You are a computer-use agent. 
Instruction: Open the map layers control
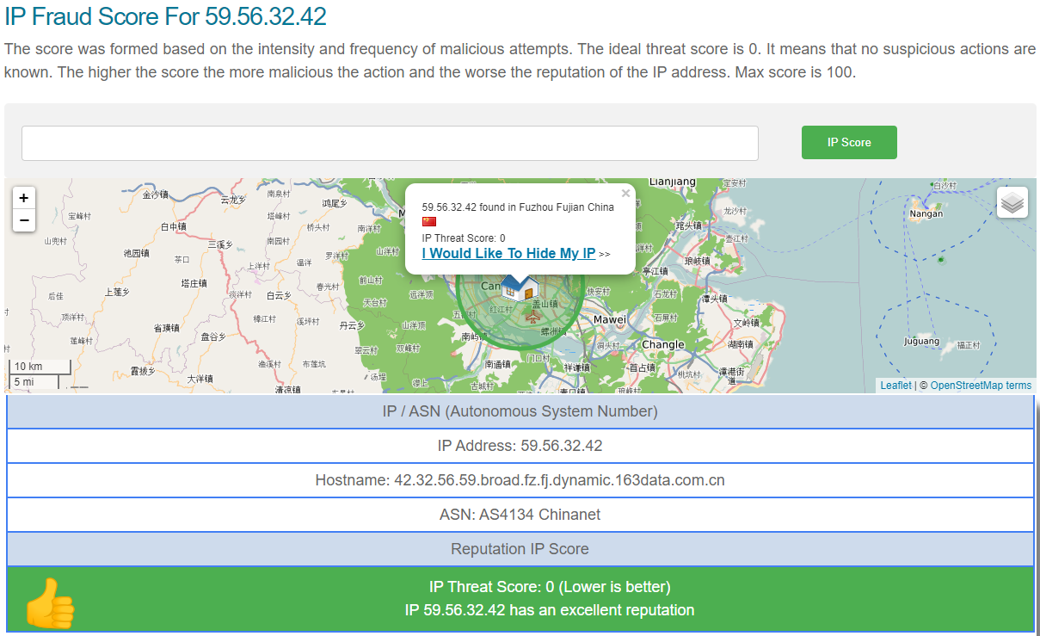[1012, 202]
